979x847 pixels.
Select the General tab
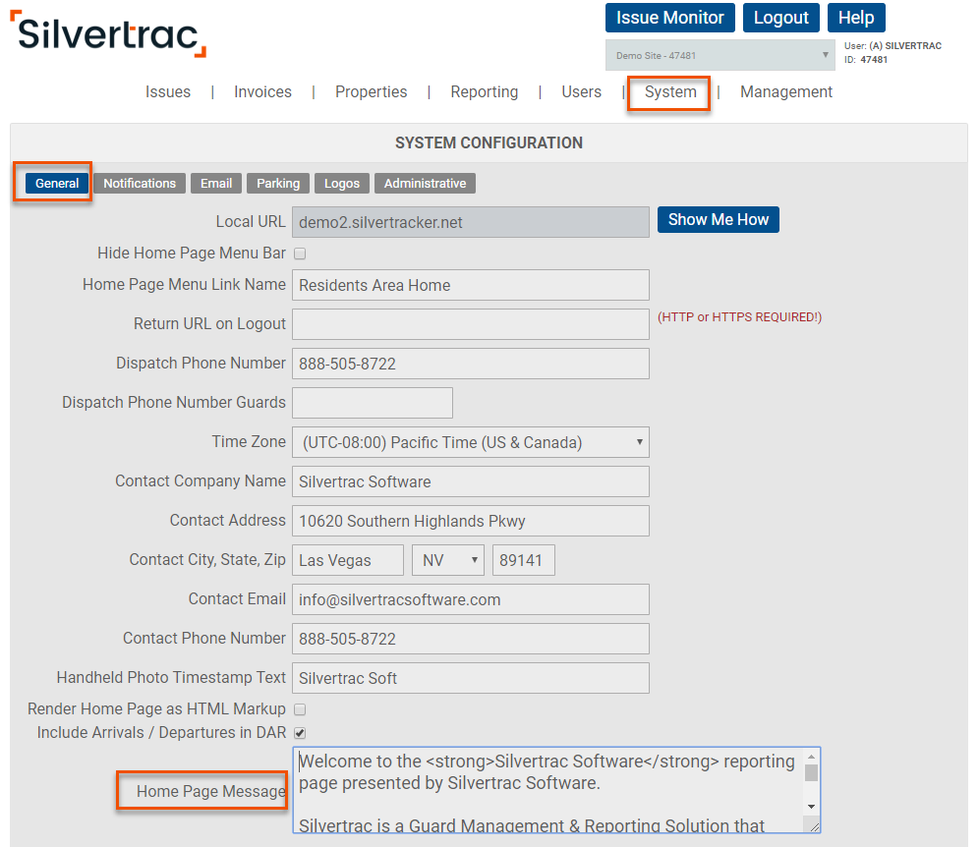57,183
